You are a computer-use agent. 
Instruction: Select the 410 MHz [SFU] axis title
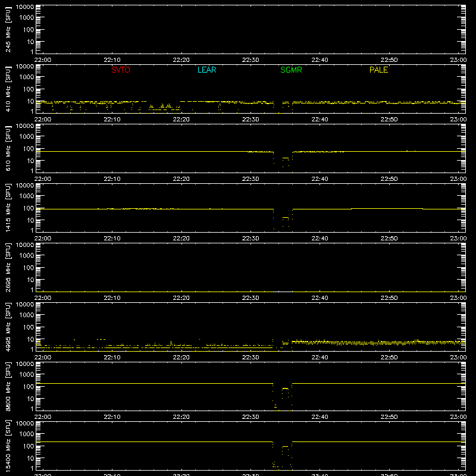(8, 89)
